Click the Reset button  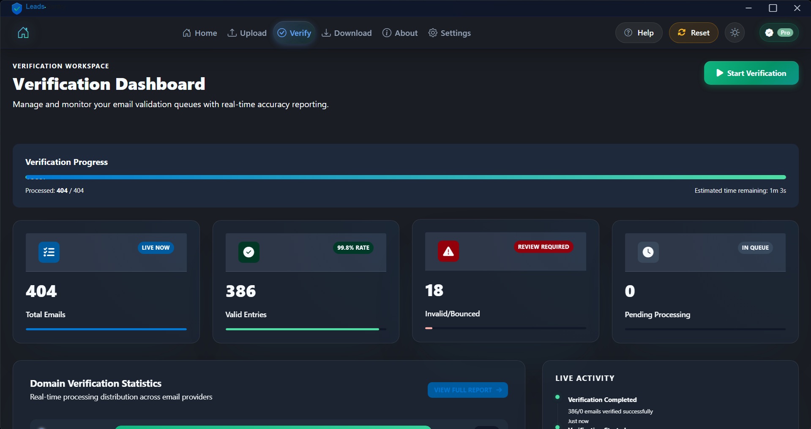[x=694, y=32]
